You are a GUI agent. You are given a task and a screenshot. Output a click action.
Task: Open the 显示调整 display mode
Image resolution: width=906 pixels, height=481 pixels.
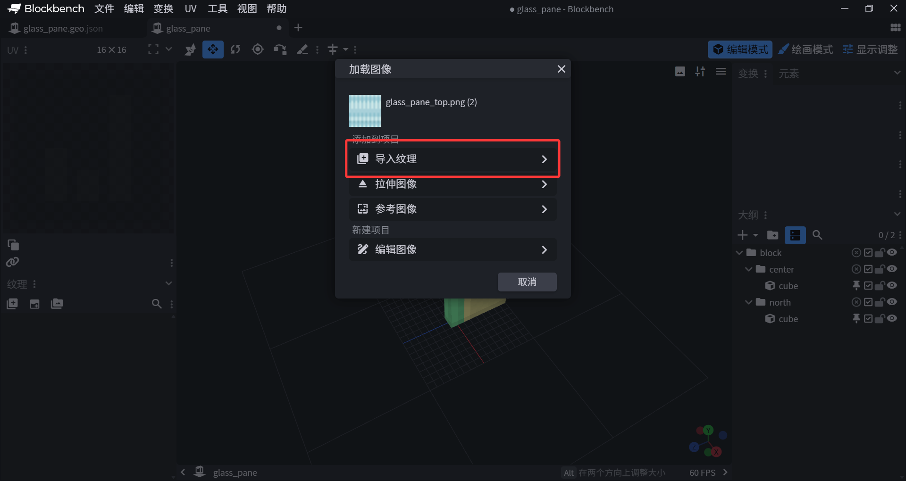pos(870,50)
